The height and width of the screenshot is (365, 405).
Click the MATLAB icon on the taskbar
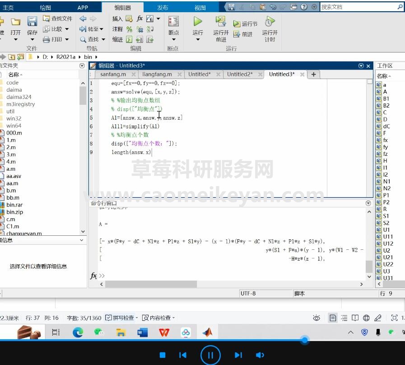(x=207, y=332)
